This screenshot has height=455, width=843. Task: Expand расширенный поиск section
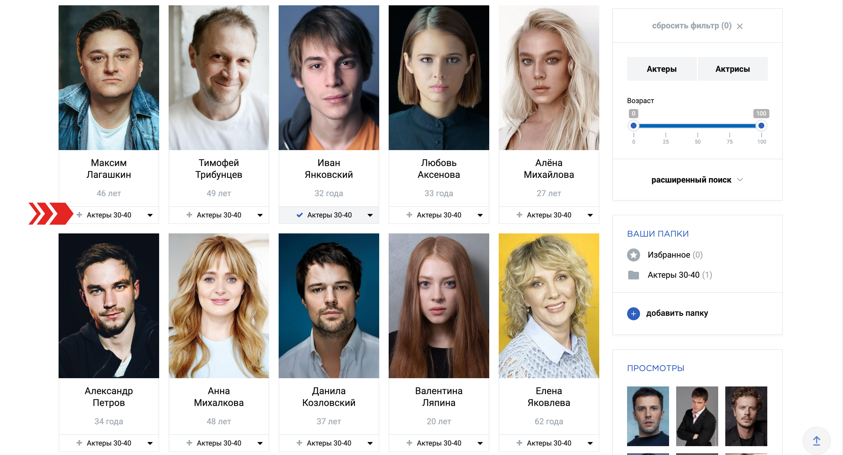click(697, 180)
